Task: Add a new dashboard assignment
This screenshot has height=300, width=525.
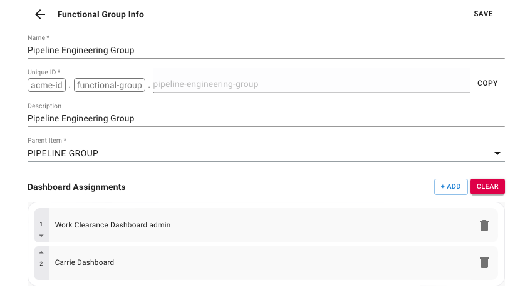Action: pos(450,186)
